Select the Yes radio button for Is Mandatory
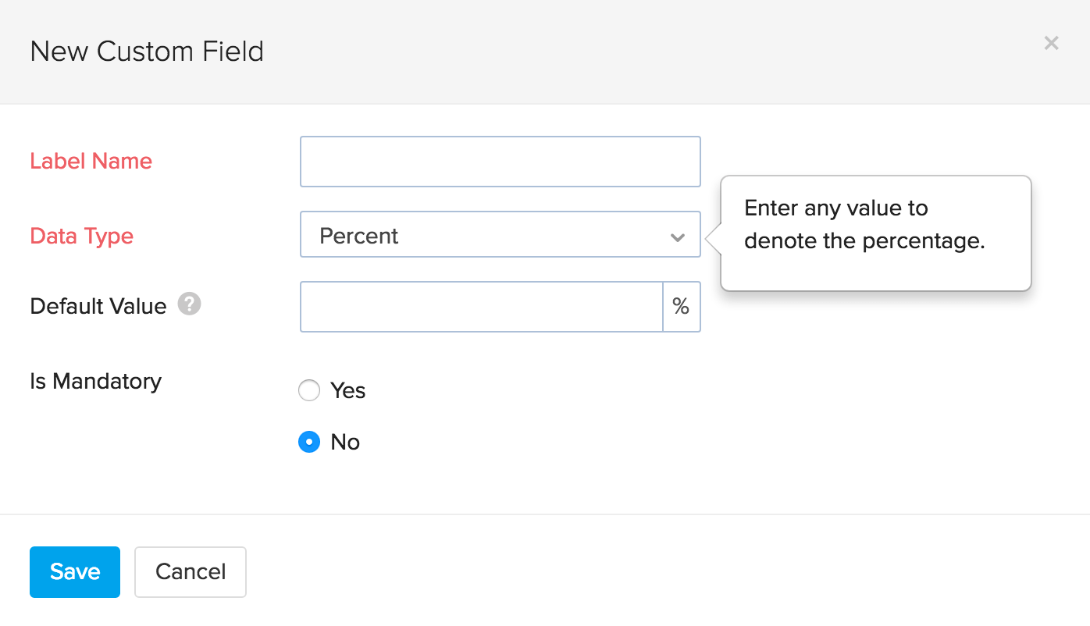 309,390
